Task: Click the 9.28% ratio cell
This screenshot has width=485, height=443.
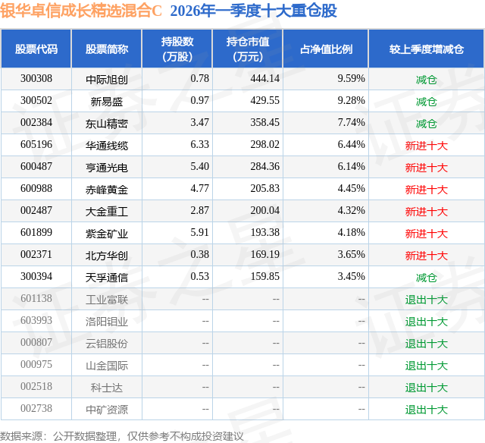Action: (x=351, y=101)
